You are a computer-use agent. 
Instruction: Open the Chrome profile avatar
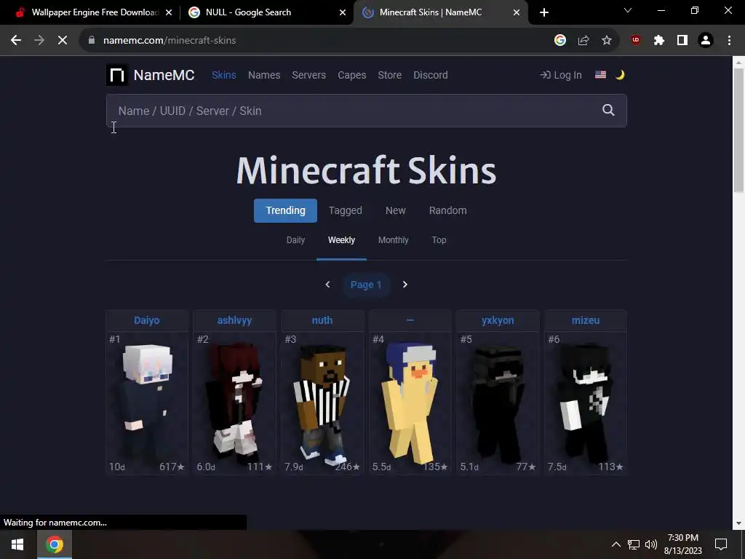pos(706,41)
